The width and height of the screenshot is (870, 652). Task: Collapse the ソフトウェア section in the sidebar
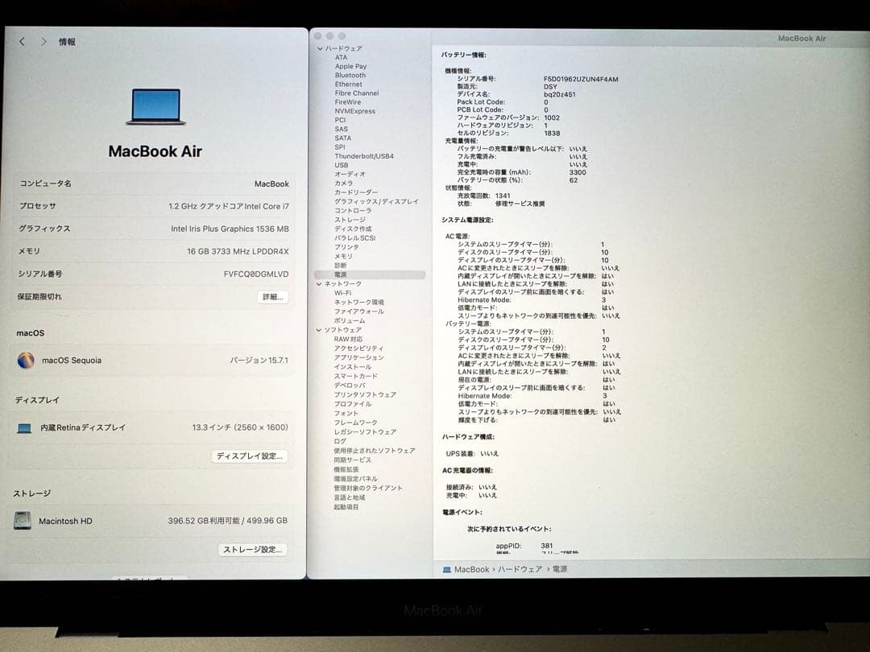(319, 329)
